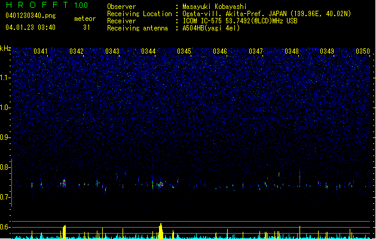This screenshot has width=376, height=239.
Task: Click the ICOM IC-575 receiver text
Action: (x=240, y=21)
